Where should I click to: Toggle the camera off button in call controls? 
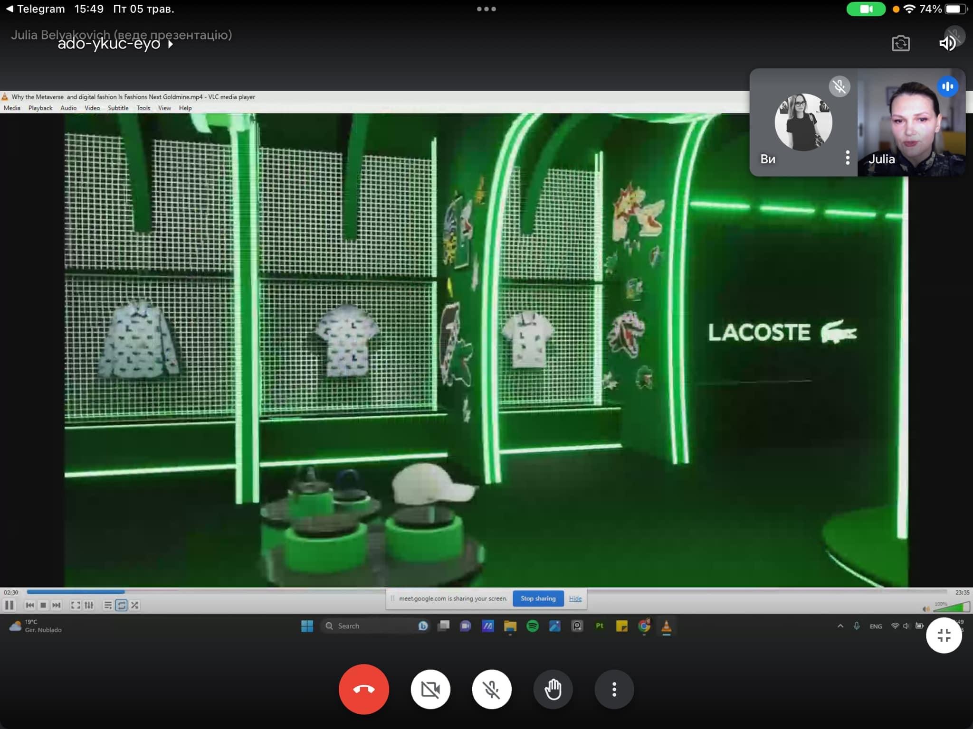430,689
